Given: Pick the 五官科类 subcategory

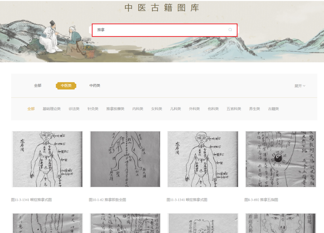Looking at the screenshot, I should tap(234, 109).
